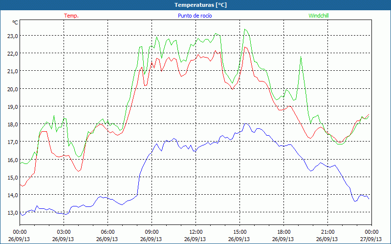Select the red 'Temp.' legend label
This screenshot has width=391, height=244.
pos(71,16)
